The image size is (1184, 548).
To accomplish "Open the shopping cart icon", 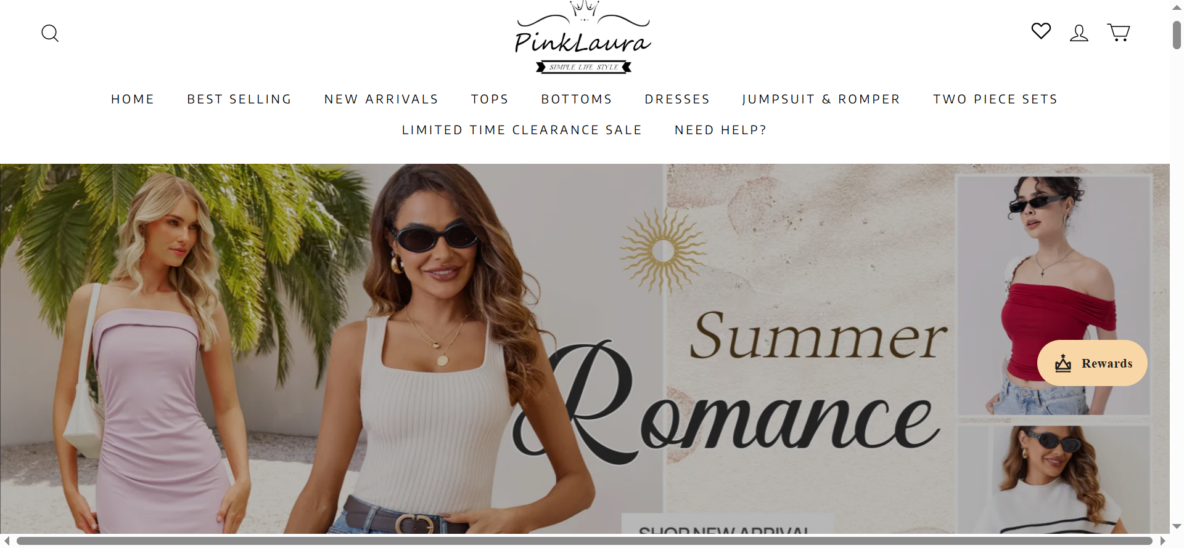I will (1119, 32).
